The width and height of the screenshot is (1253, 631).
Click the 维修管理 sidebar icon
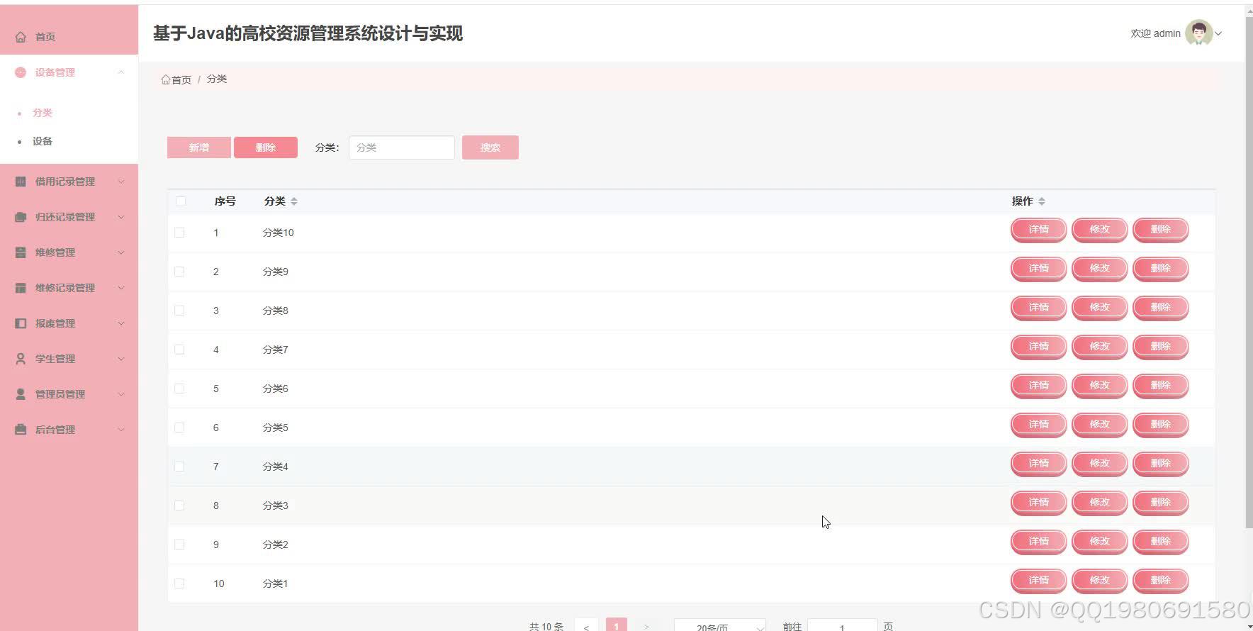coord(21,252)
